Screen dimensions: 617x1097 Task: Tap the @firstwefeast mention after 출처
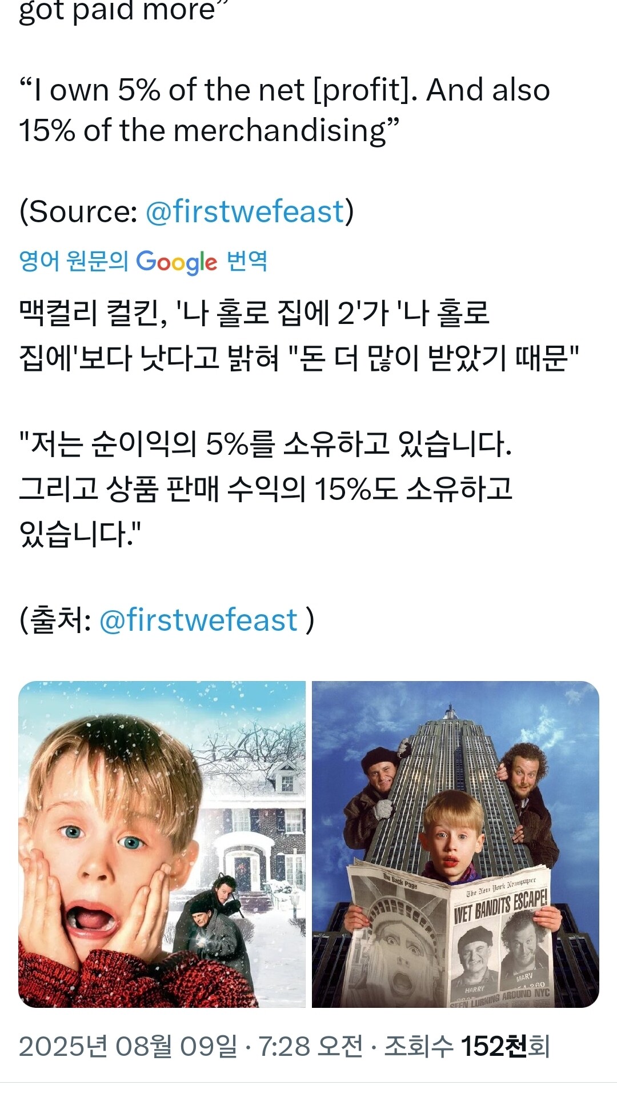pos(199,620)
